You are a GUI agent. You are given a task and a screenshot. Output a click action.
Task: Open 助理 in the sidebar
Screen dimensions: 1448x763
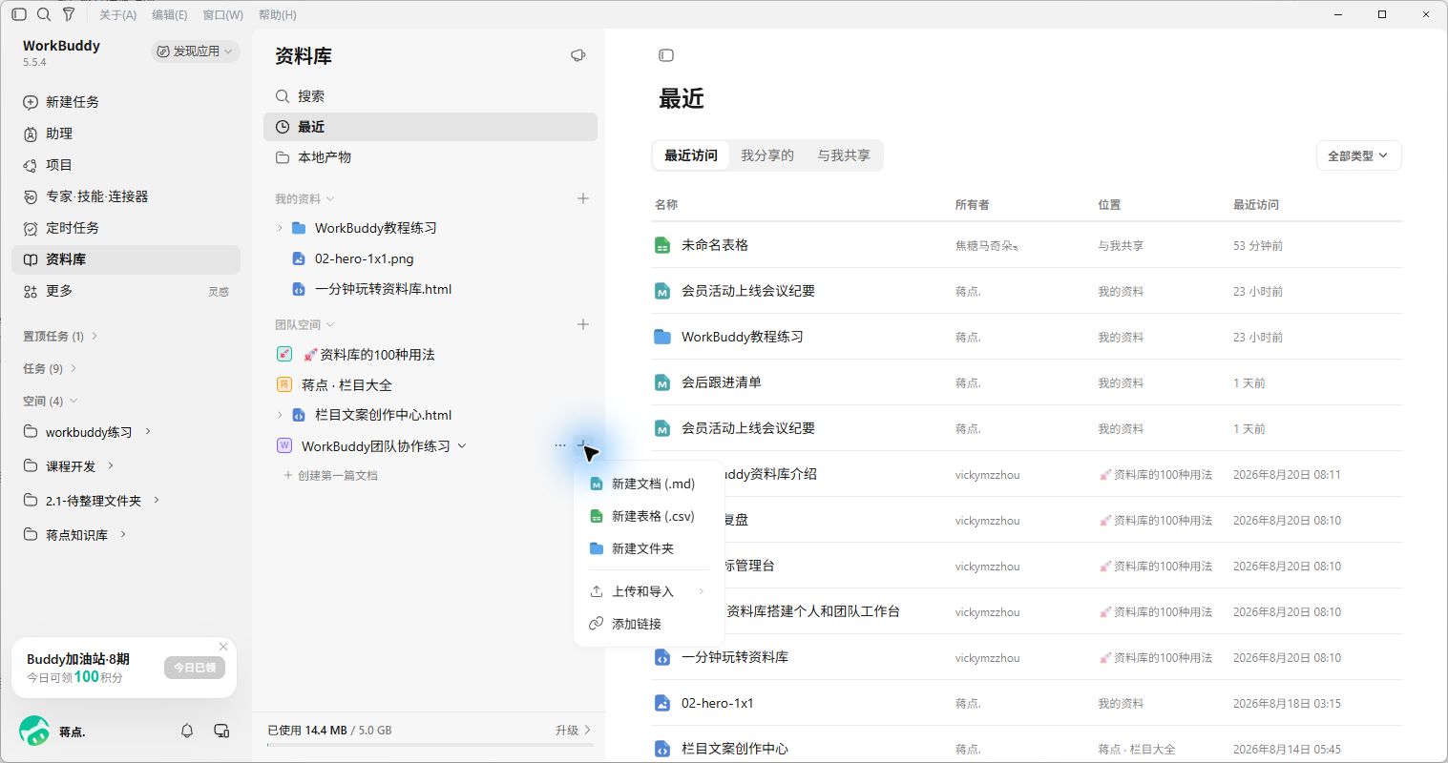pyautogui.click(x=126, y=134)
